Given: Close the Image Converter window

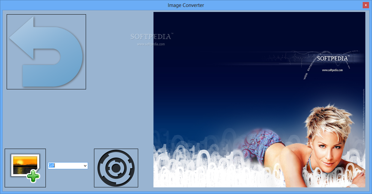Looking at the screenshot, I should point(366,5).
